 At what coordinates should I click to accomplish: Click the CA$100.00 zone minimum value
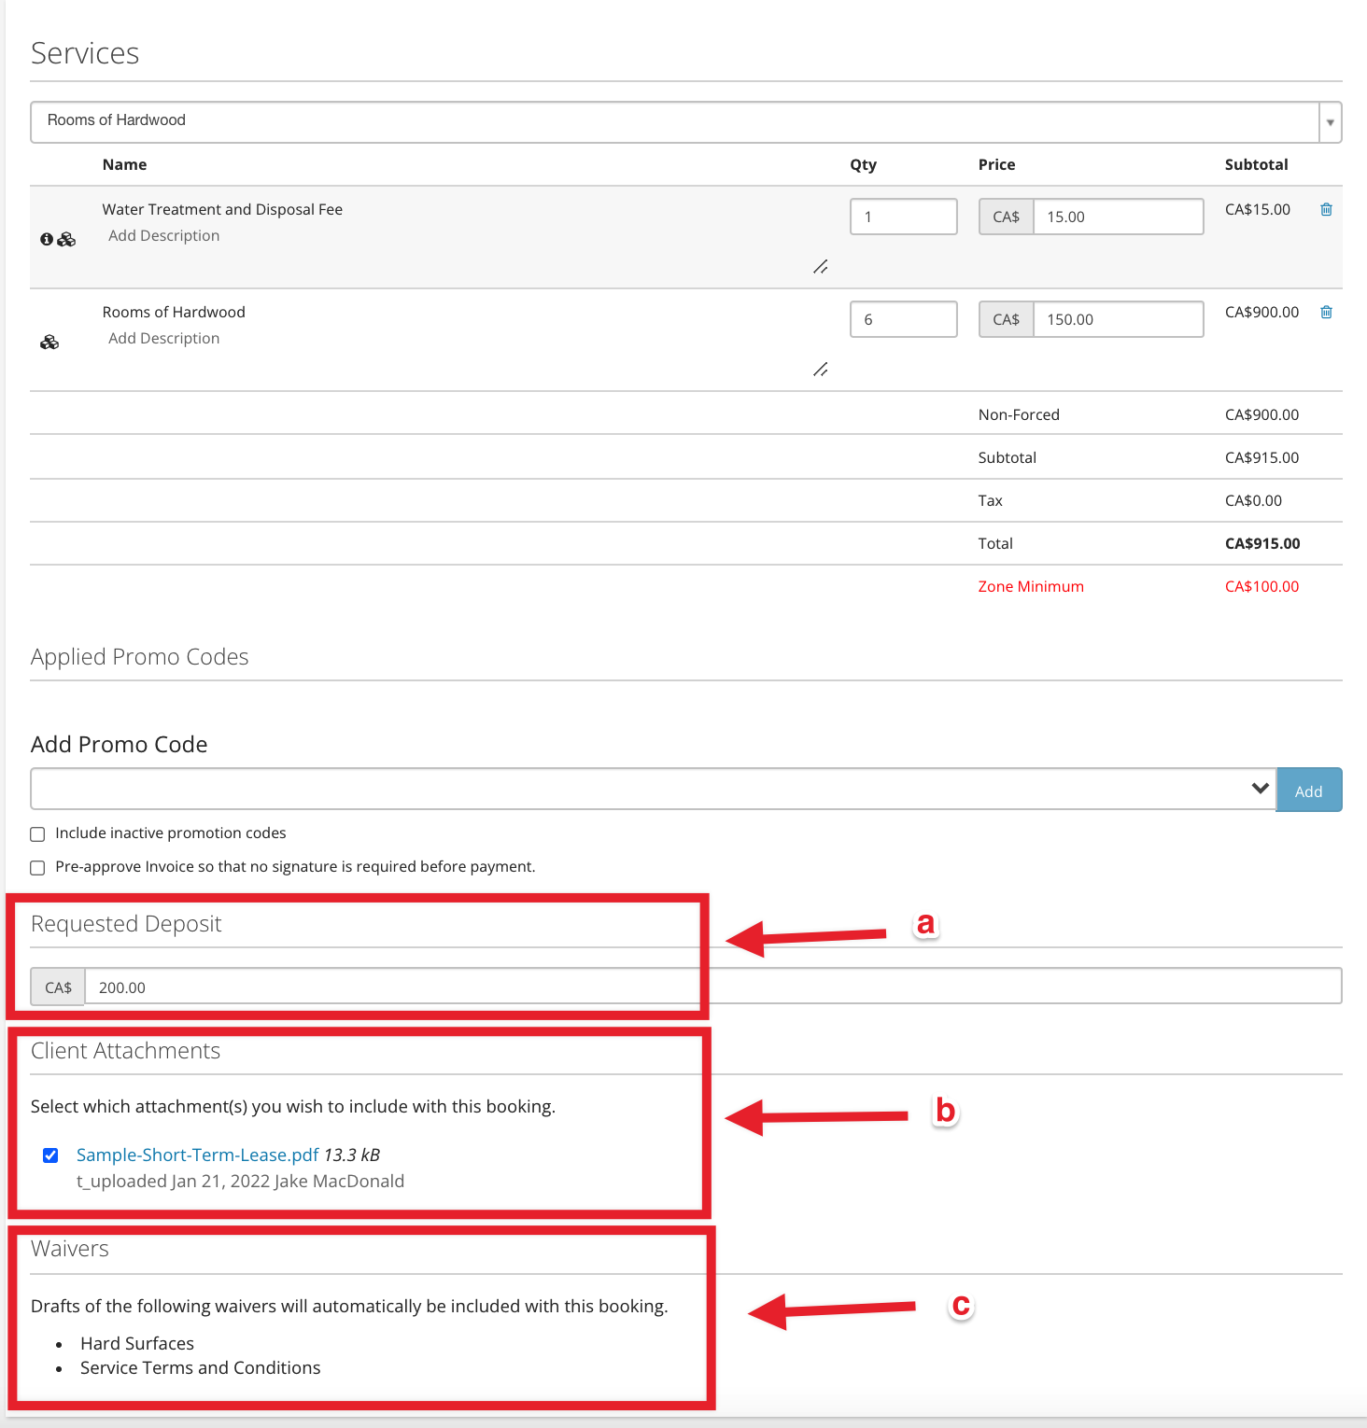1261,586
